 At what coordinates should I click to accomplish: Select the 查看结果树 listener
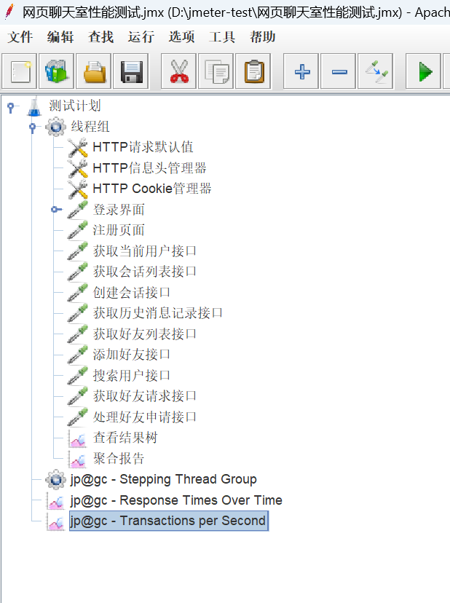tap(125, 438)
